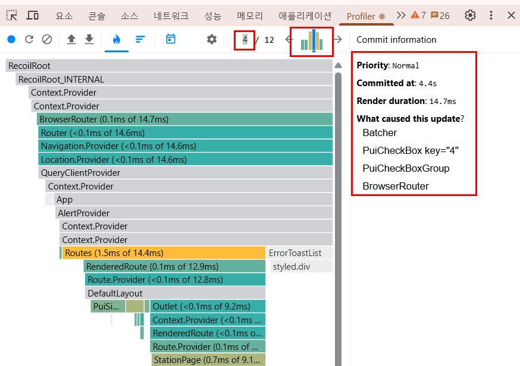Viewport: 520px width, 366px height.
Task: Activate the inspect element picker icon
Action: 12,15
